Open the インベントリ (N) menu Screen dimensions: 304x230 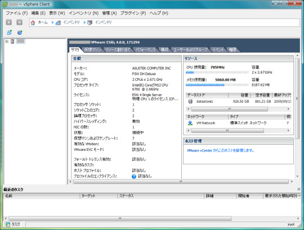(x=83, y=13)
